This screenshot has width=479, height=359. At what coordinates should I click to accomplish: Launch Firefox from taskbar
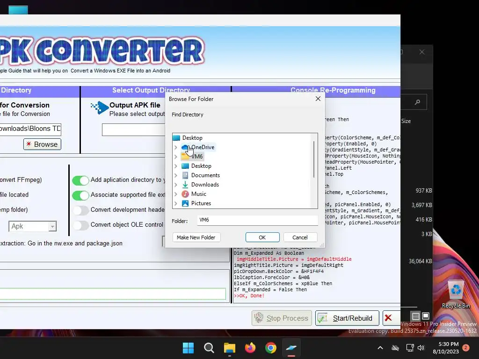250,348
